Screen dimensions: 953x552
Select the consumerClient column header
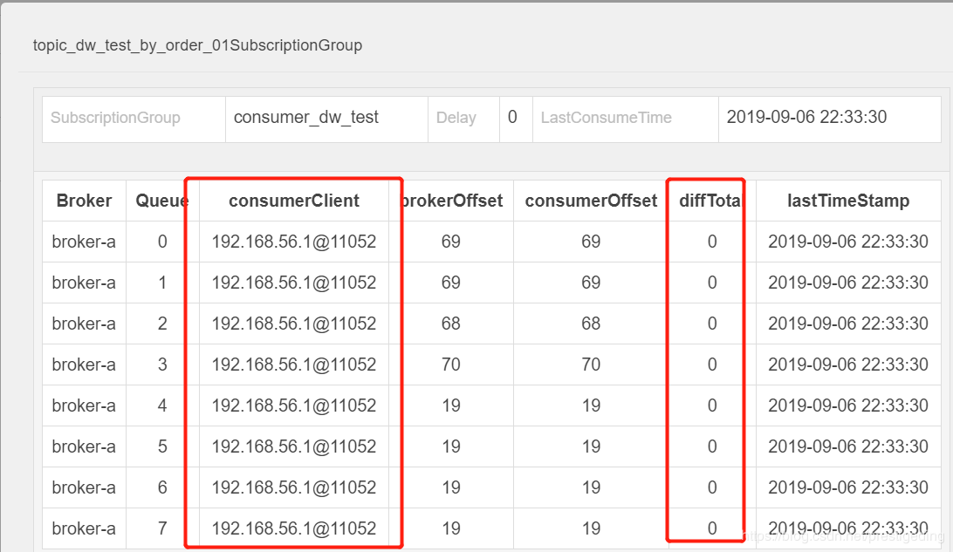[293, 201]
